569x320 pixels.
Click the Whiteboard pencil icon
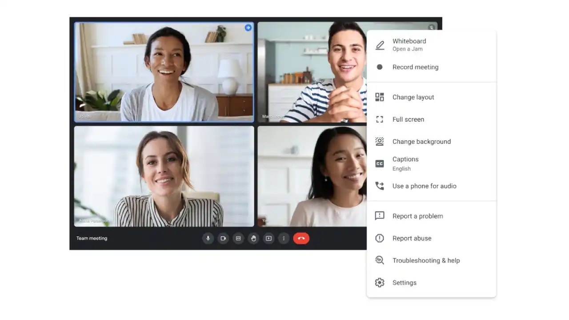click(380, 44)
